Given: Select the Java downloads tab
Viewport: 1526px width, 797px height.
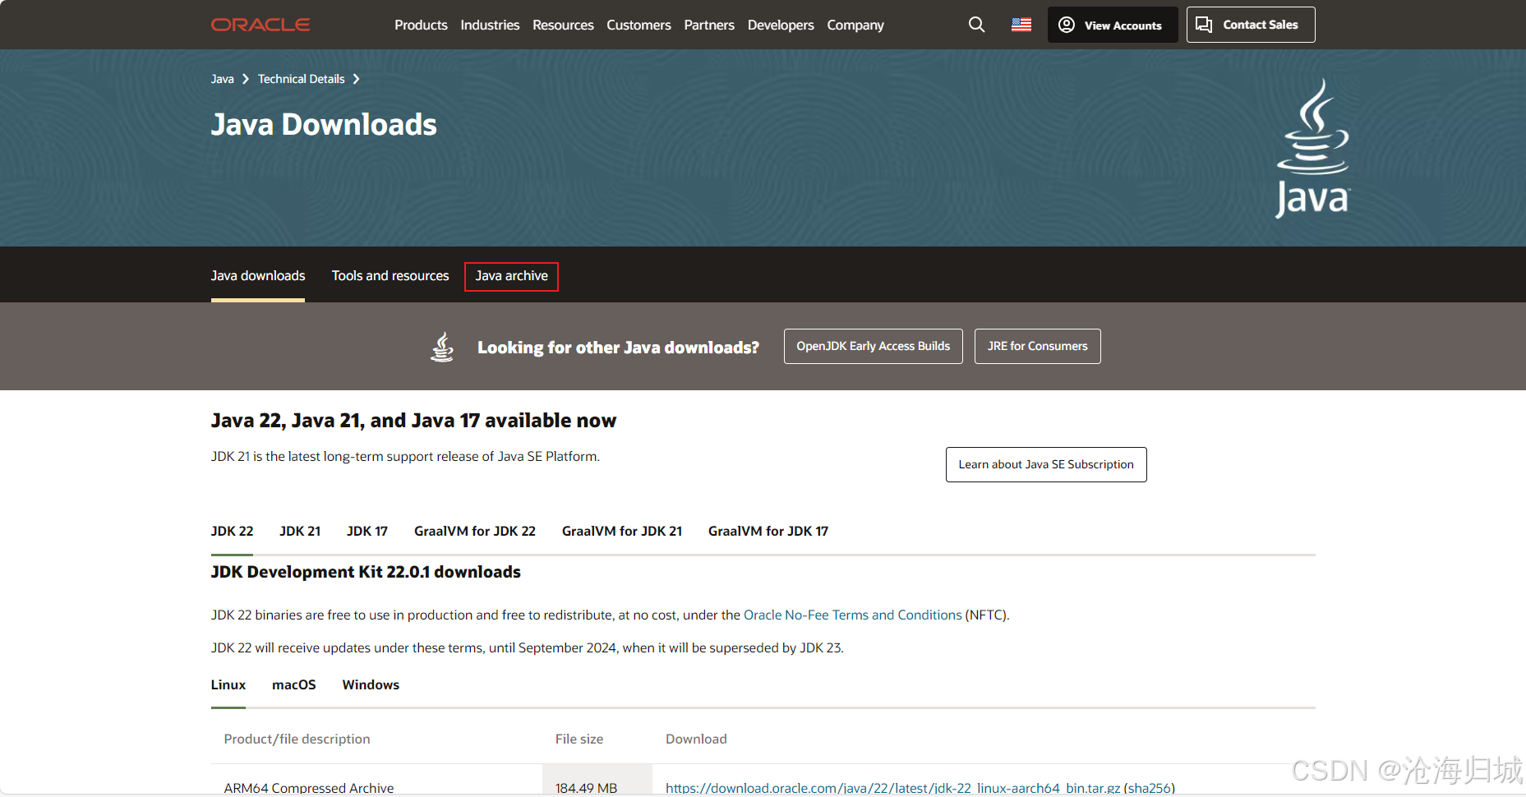Looking at the screenshot, I should click(258, 276).
